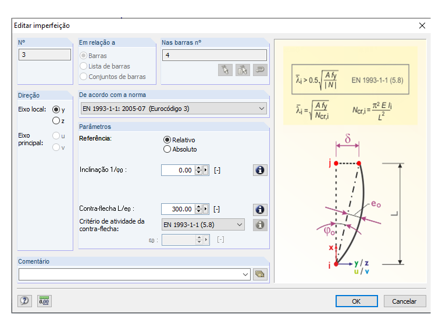442x331 pixels.
Task: Open Inclinação value context arrow
Action: [x=206, y=170]
